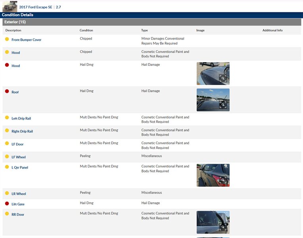Click the yellow dot beside RR Door
Viewport: 303px width, 238px height.
click(7, 214)
